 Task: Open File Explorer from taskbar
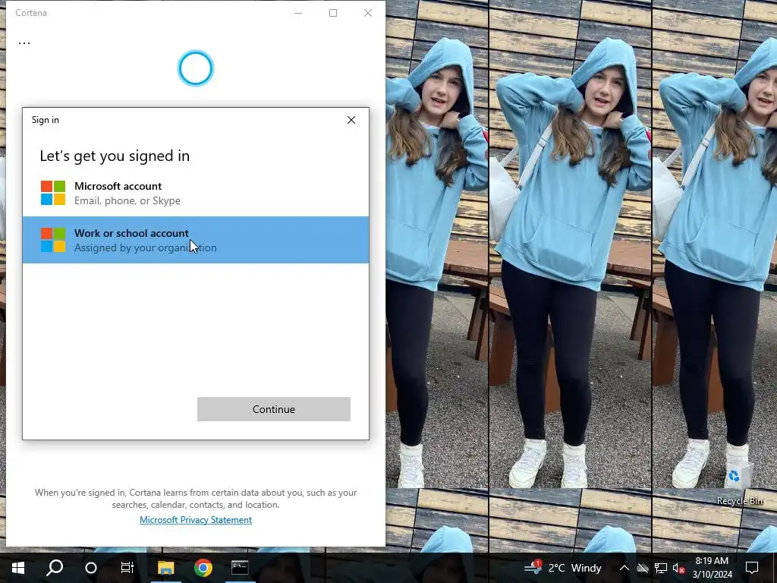click(166, 568)
